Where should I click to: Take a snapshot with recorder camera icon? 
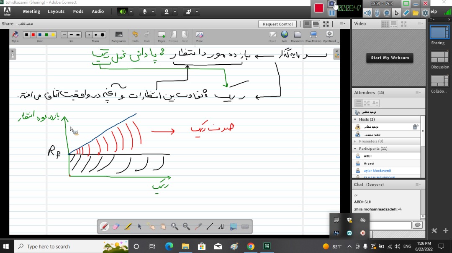(x=331, y=4)
